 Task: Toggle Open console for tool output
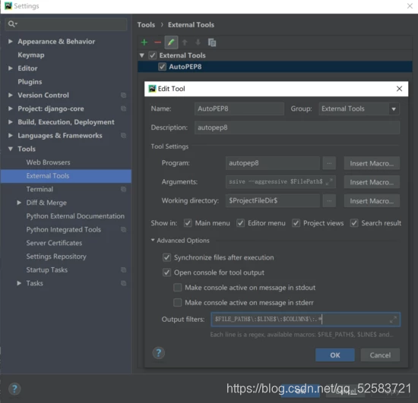[x=166, y=272]
